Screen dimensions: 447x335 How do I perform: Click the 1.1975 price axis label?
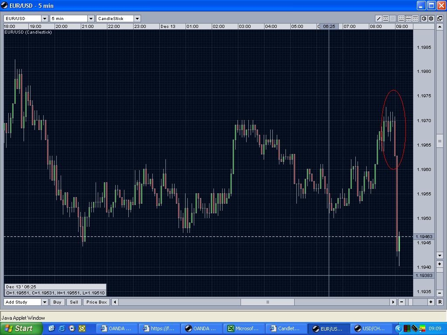click(x=424, y=96)
